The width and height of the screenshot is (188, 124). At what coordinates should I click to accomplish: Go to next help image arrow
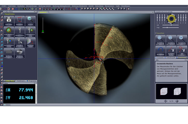pyautogui.click(x=177, y=101)
